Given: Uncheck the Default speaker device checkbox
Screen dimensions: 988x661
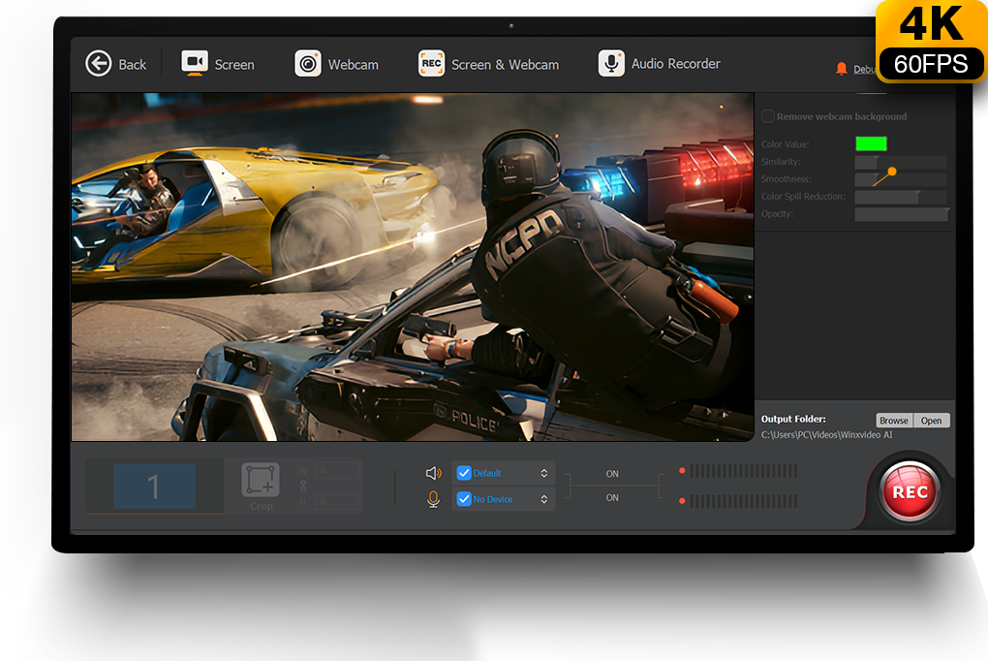Looking at the screenshot, I should (464, 473).
